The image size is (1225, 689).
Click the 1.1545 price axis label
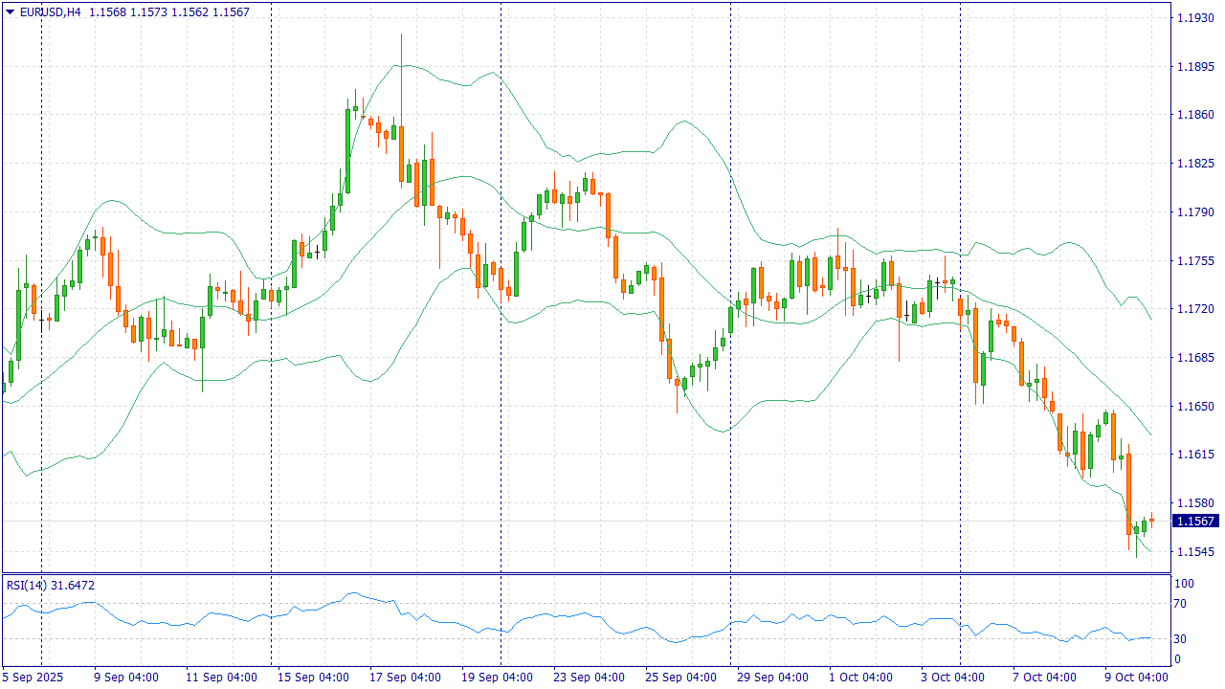point(1195,551)
